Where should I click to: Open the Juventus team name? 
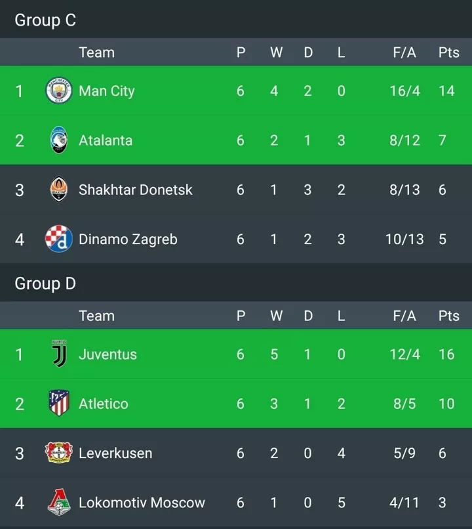[x=108, y=354]
